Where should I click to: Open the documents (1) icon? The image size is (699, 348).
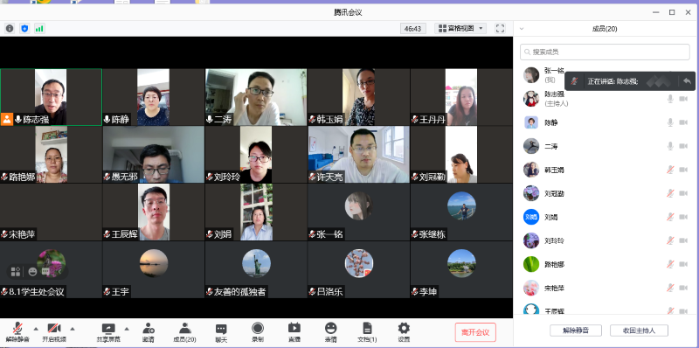[x=367, y=332]
